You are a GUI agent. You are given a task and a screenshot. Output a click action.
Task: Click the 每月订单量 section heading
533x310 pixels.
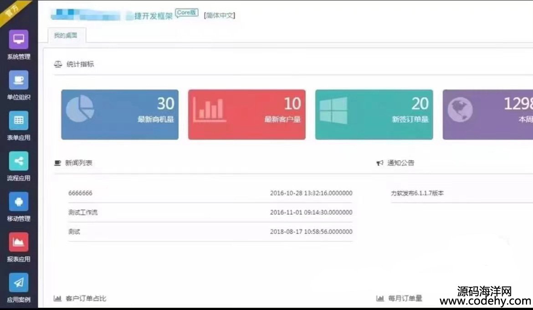pos(405,299)
